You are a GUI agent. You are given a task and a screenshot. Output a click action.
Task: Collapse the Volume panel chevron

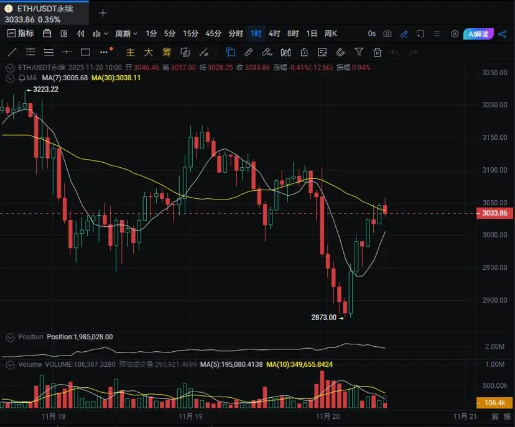point(10,365)
